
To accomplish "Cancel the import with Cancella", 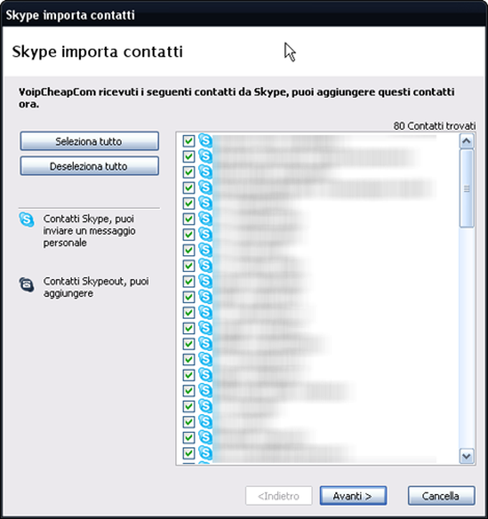I will point(441,495).
